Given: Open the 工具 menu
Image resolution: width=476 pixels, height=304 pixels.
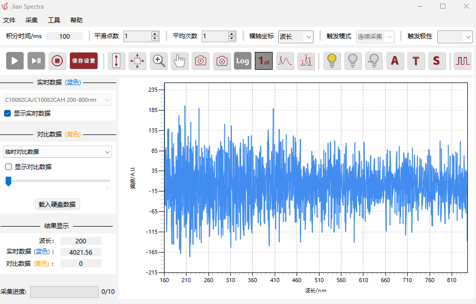Looking at the screenshot, I should 54,20.
